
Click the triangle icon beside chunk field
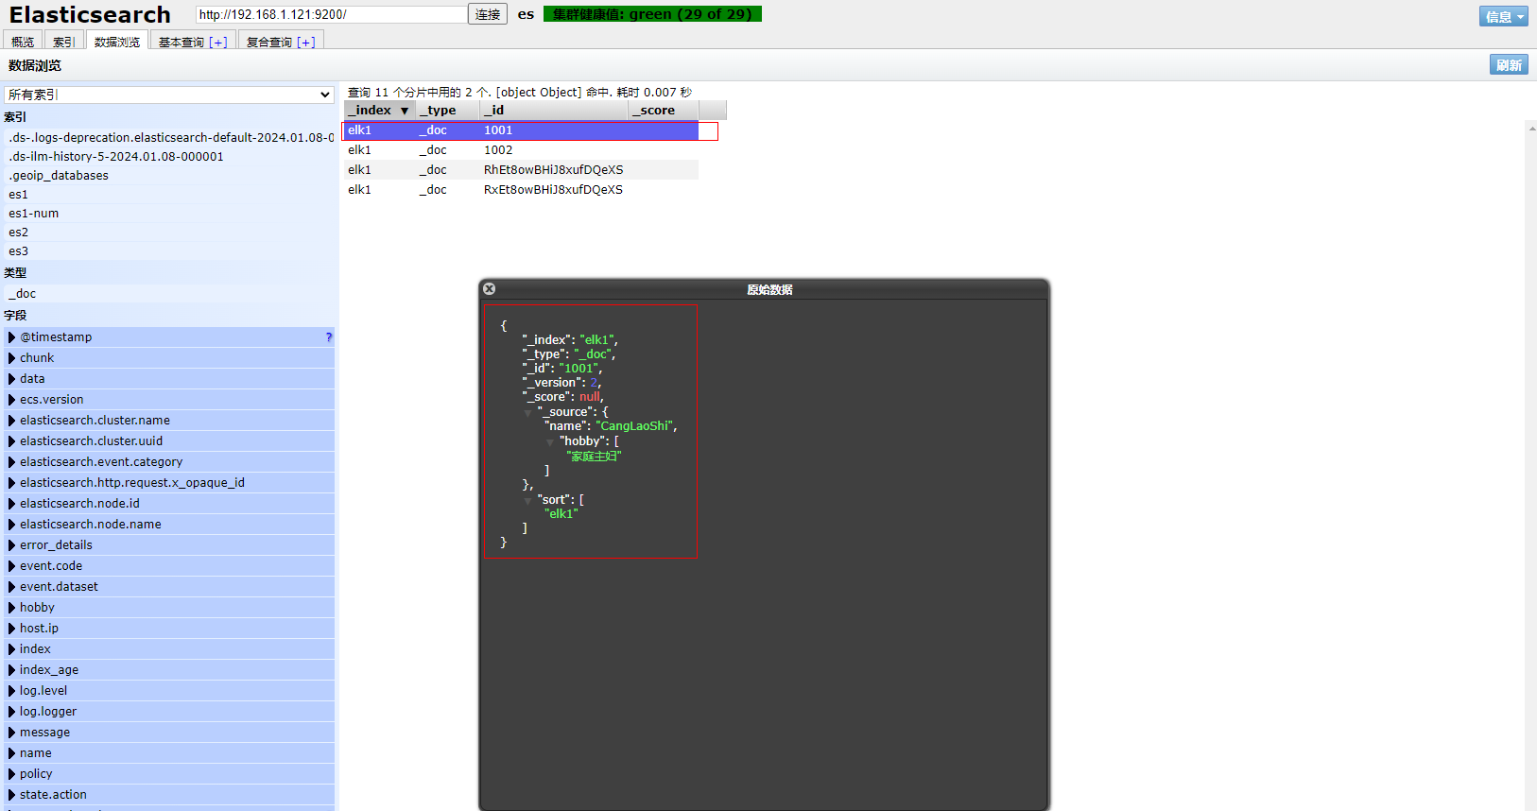click(11, 358)
